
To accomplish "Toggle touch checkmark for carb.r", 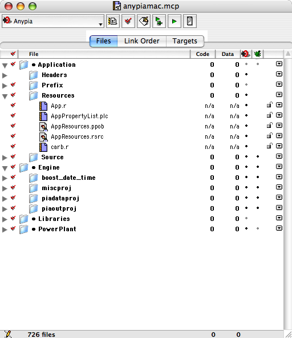I will [13, 146].
